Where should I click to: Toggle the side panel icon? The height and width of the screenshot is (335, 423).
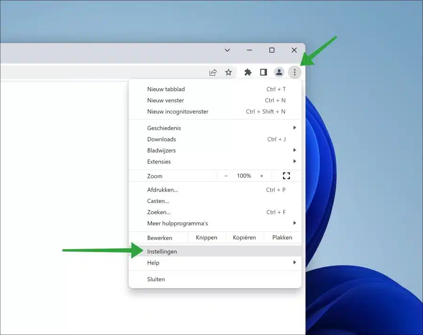[263, 72]
